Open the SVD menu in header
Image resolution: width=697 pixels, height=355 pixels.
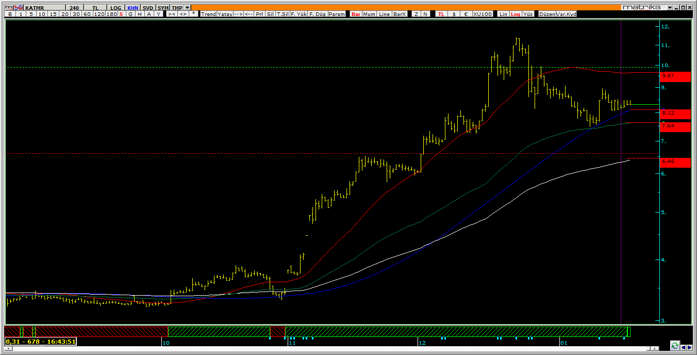click(148, 8)
